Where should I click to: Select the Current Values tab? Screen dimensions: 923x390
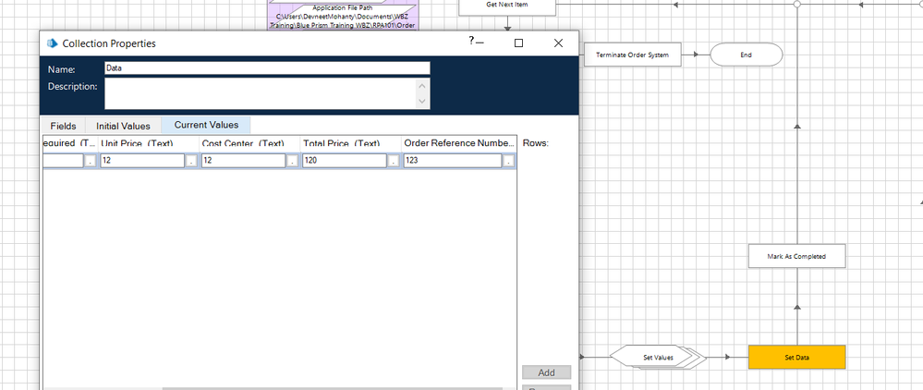[x=206, y=125]
